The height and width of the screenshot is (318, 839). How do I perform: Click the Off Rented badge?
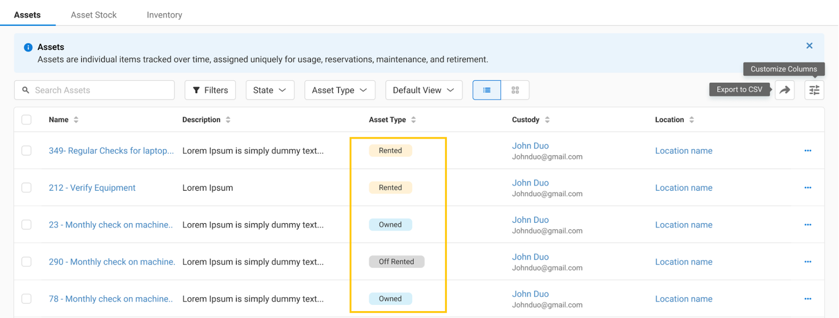point(396,261)
